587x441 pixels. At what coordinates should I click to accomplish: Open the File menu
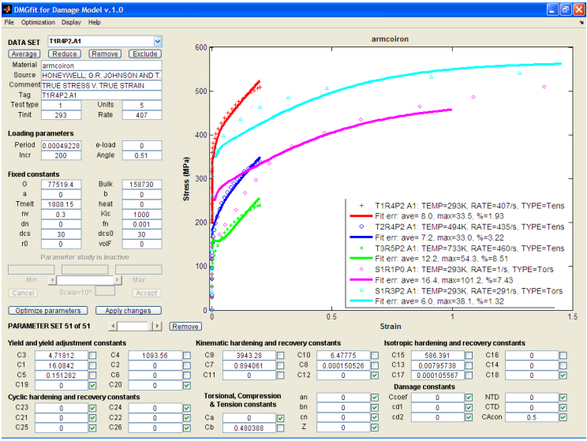point(9,23)
